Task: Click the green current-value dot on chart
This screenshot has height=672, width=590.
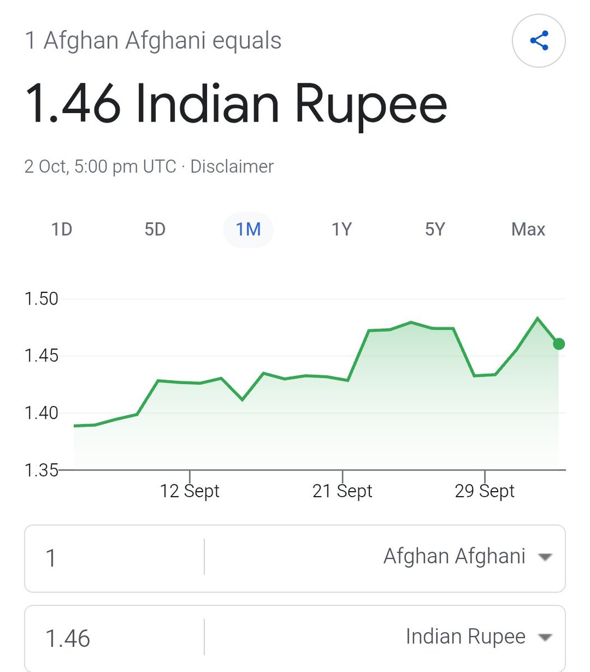Action: point(559,344)
